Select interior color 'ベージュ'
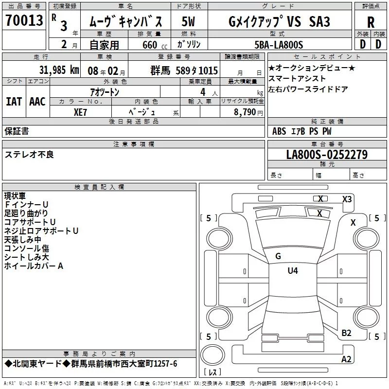The width and height of the screenshot is (389, 389). 142,112
